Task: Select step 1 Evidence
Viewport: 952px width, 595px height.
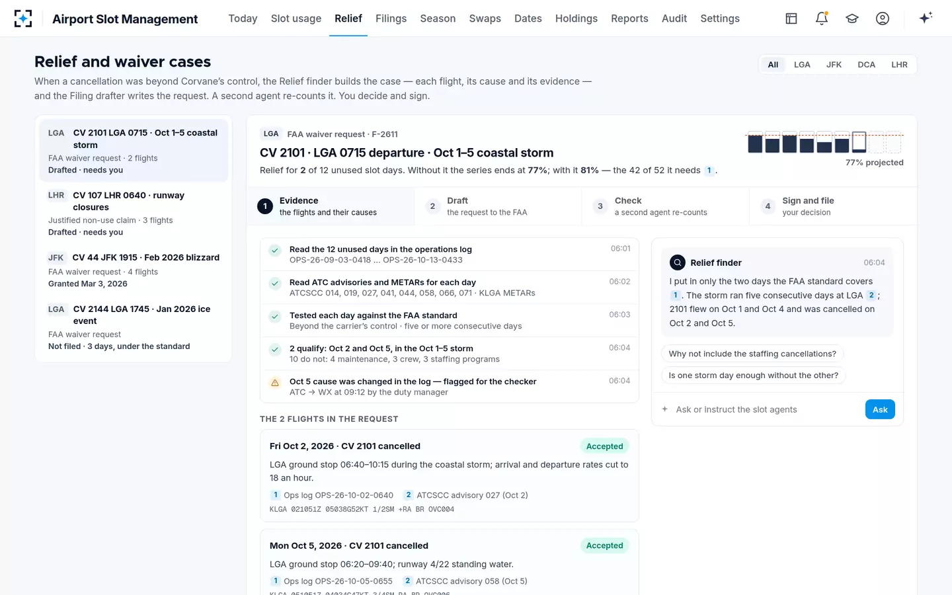Action: pyautogui.click(x=331, y=206)
